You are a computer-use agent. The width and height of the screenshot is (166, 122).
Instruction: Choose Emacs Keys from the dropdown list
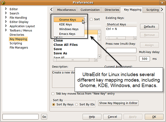(x=69, y=34)
